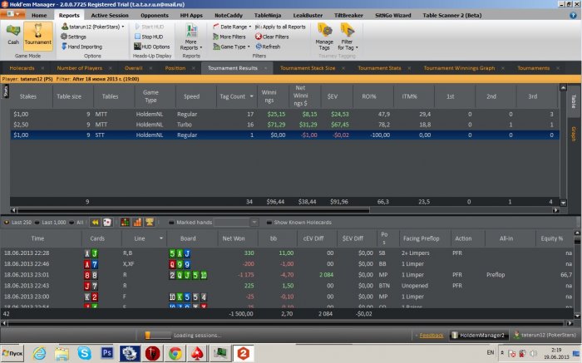Open Manage Tags
Viewport: 582px width, 363px height.
click(324, 37)
